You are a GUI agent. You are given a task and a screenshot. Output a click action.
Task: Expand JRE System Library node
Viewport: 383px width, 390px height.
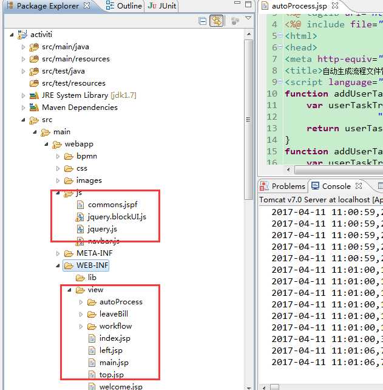pyautogui.click(x=23, y=95)
